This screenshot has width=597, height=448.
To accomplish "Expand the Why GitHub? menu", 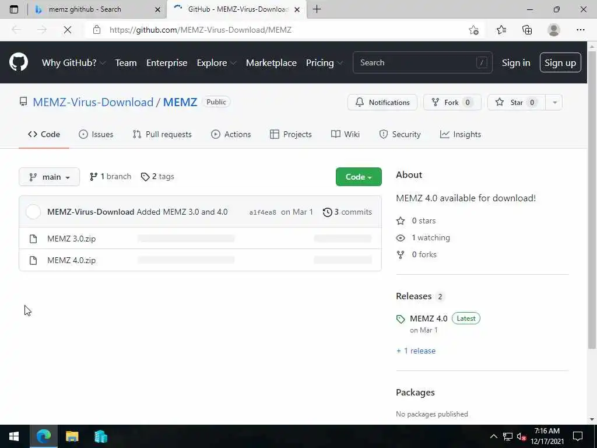I will click(x=73, y=62).
